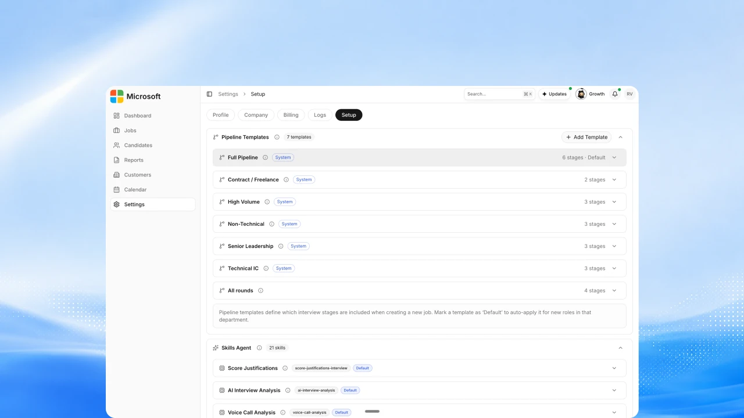The image size is (744, 418).
Task: Click the Settings breadcrumb link
Action: coord(228,94)
